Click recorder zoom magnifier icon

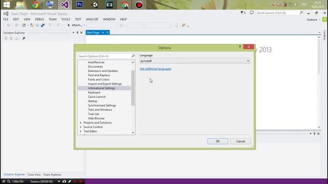point(9,181)
